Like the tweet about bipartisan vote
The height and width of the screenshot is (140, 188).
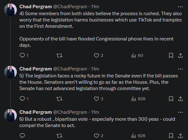[98, 136]
